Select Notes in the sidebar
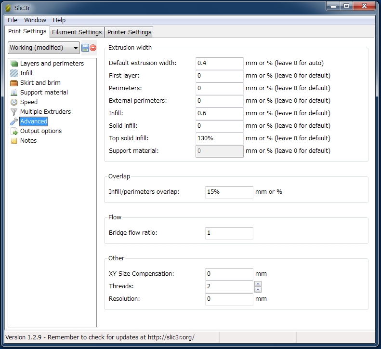The width and height of the screenshot is (381, 349). pos(28,141)
